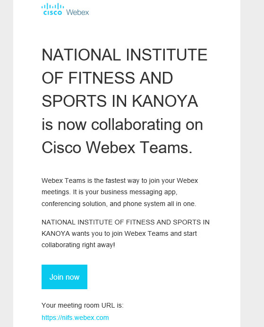264x327 pixels.
Task: Click the "Your meeting room URL is:" label
Action: pyautogui.click(x=83, y=305)
